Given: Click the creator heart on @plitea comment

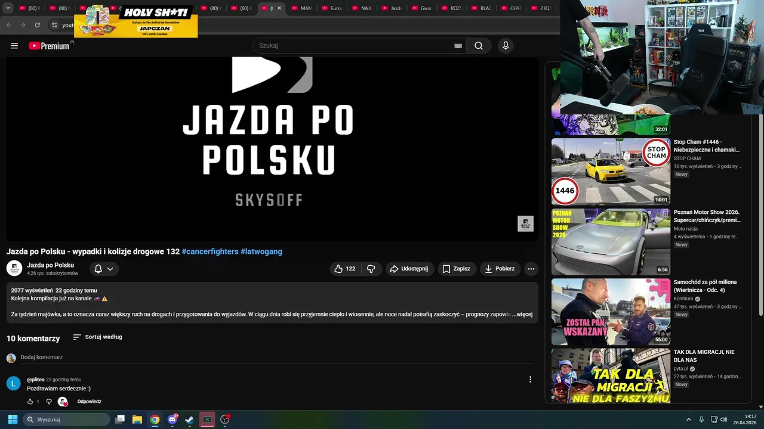Looking at the screenshot, I should (63, 402).
